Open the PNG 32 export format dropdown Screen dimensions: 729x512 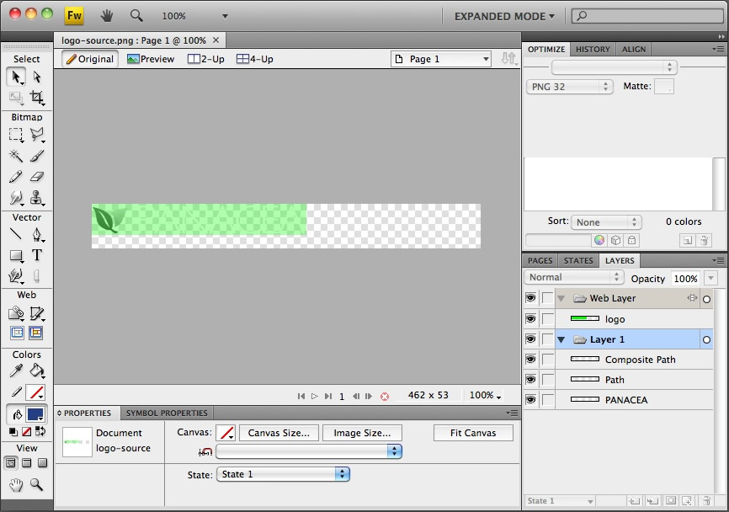tap(570, 87)
